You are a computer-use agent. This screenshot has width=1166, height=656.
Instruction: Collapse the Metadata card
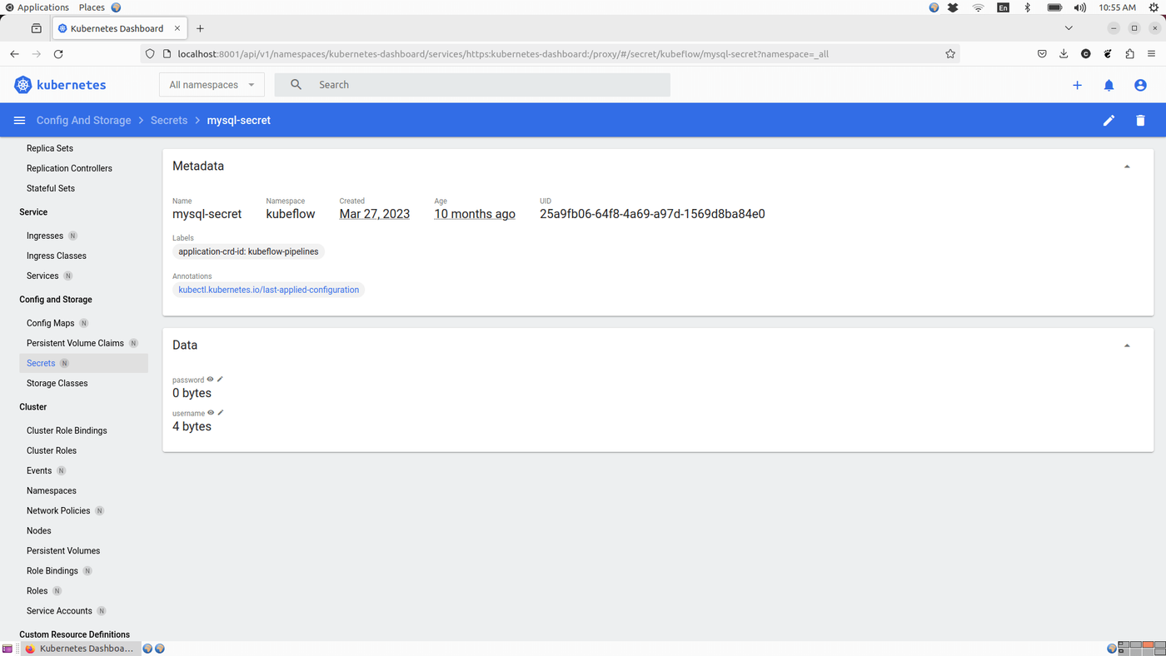(x=1127, y=166)
